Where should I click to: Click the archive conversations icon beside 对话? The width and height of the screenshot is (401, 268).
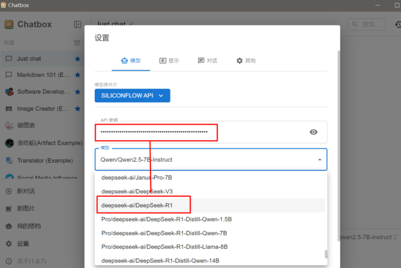coord(77,43)
